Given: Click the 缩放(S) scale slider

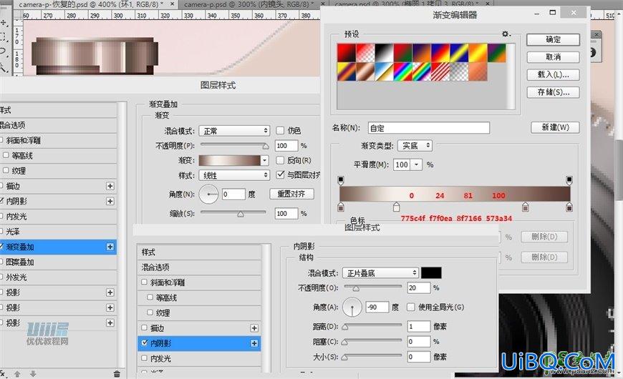Looking at the screenshot, I should click(x=233, y=214).
